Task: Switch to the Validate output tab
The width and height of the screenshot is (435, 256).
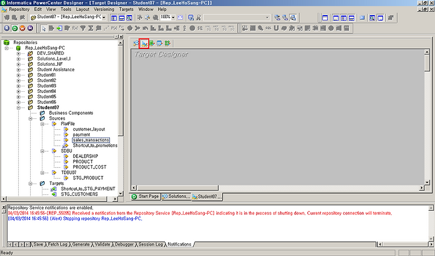Action: tap(102, 245)
